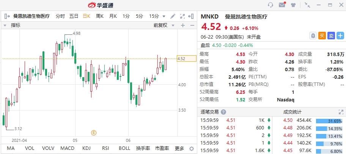Image resolution: width=346 pixels, height=154 pixels.
Task: Switch to 1分 one-minute chart
Action: [x=126, y=16]
